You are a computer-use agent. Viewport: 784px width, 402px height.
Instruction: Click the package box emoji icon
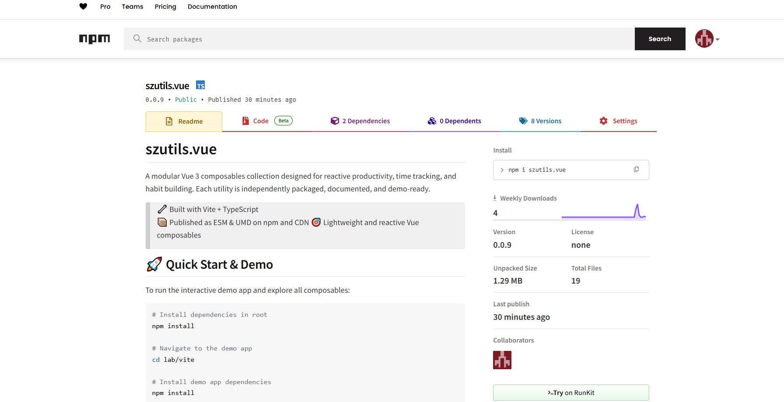point(162,222)
